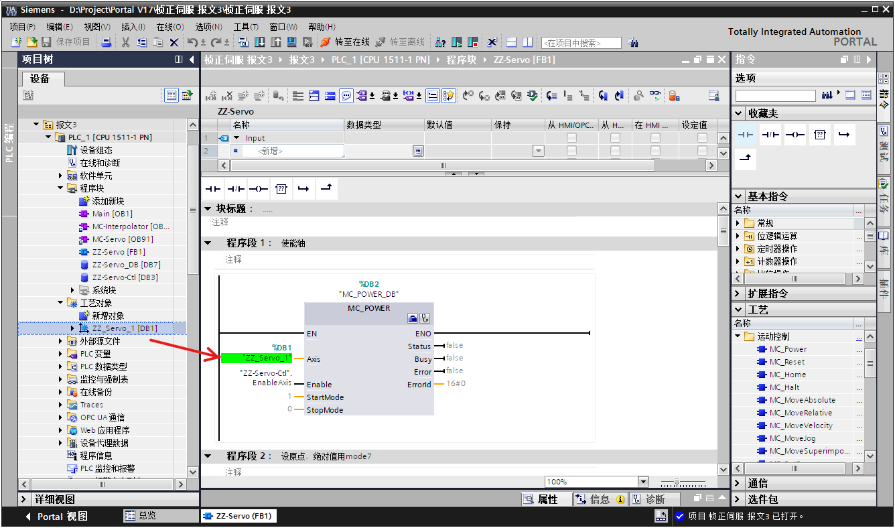Select MC_Home instruction in 运动控制
This screenshot has width=895, height=528.
tap(787, 375)
